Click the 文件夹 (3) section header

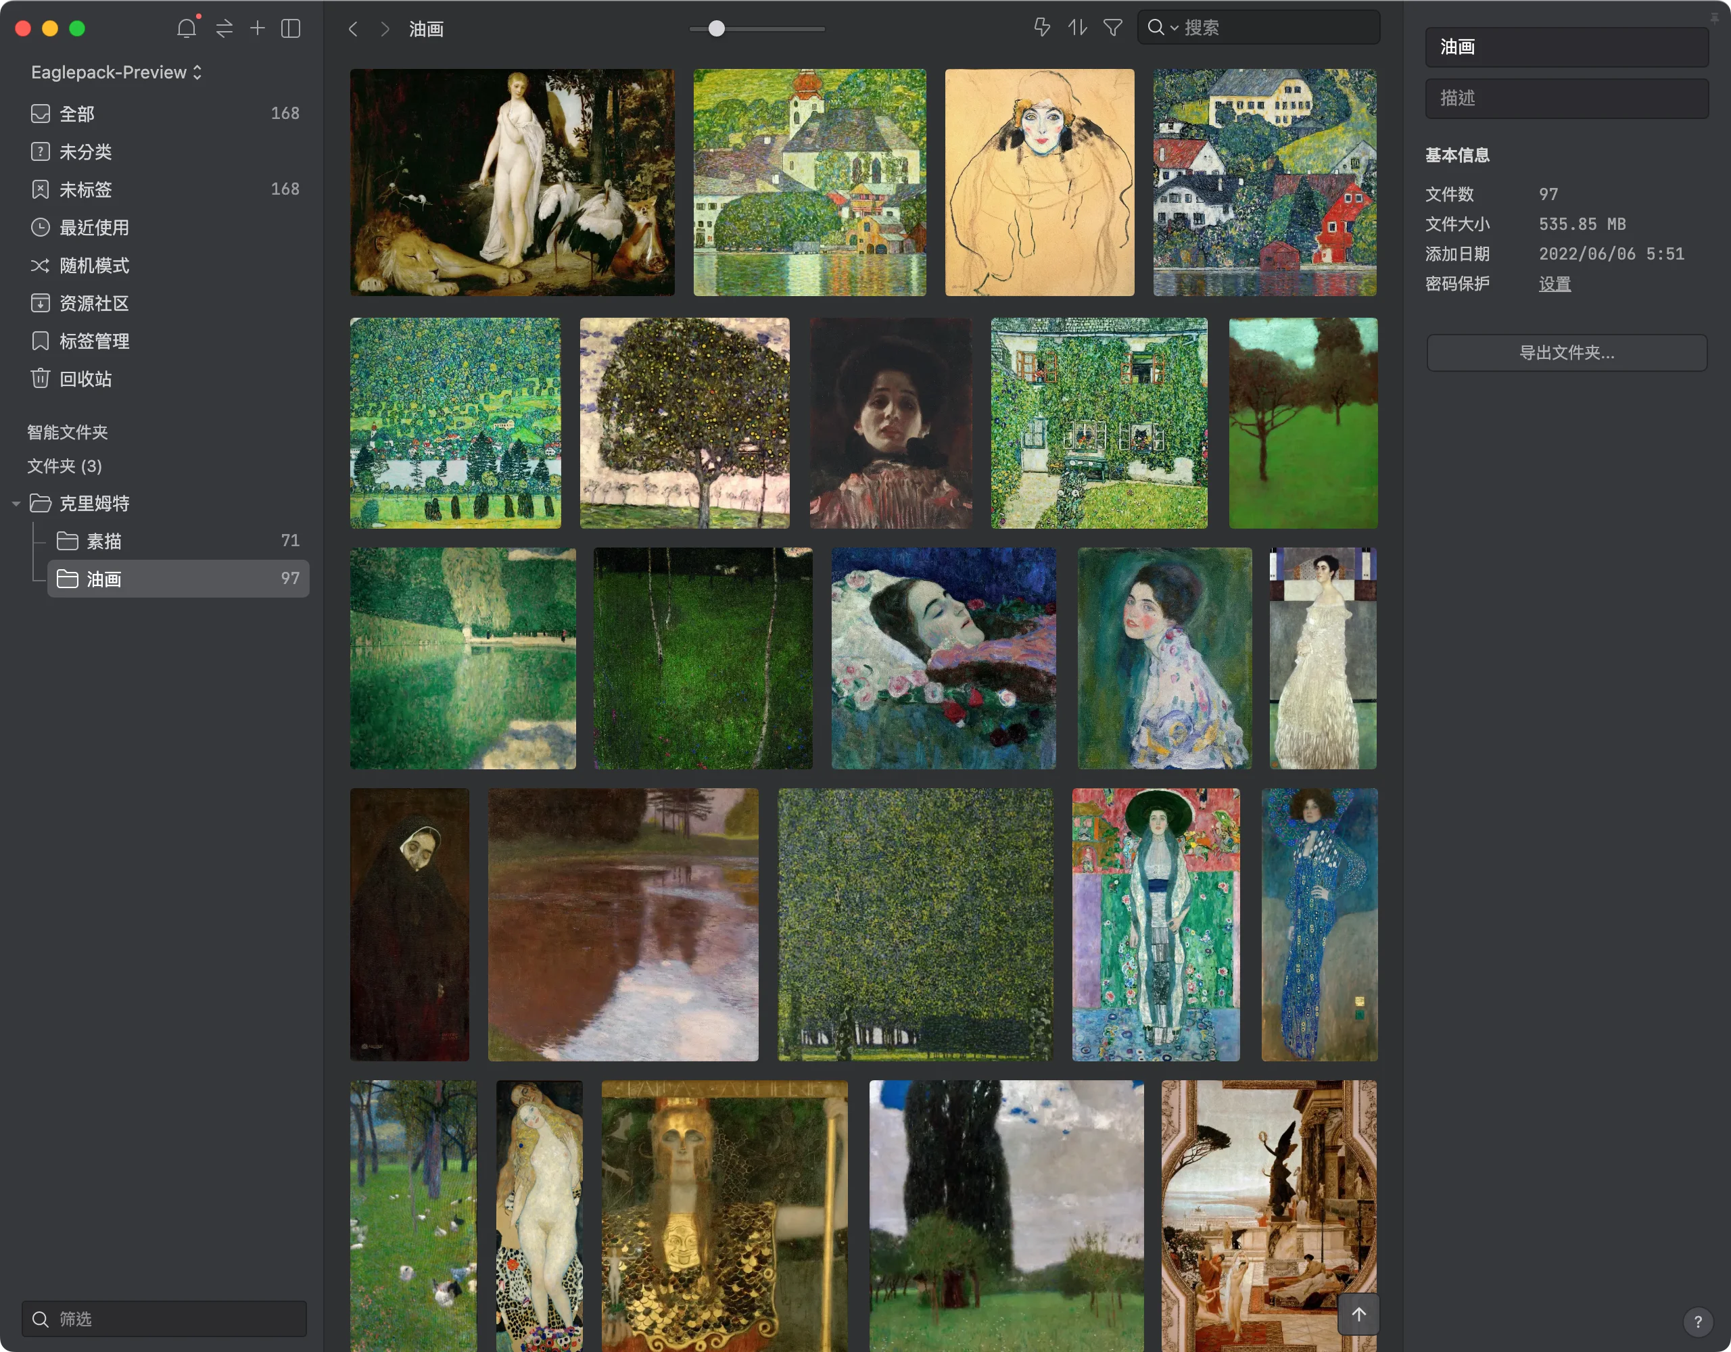pos(64,466)
